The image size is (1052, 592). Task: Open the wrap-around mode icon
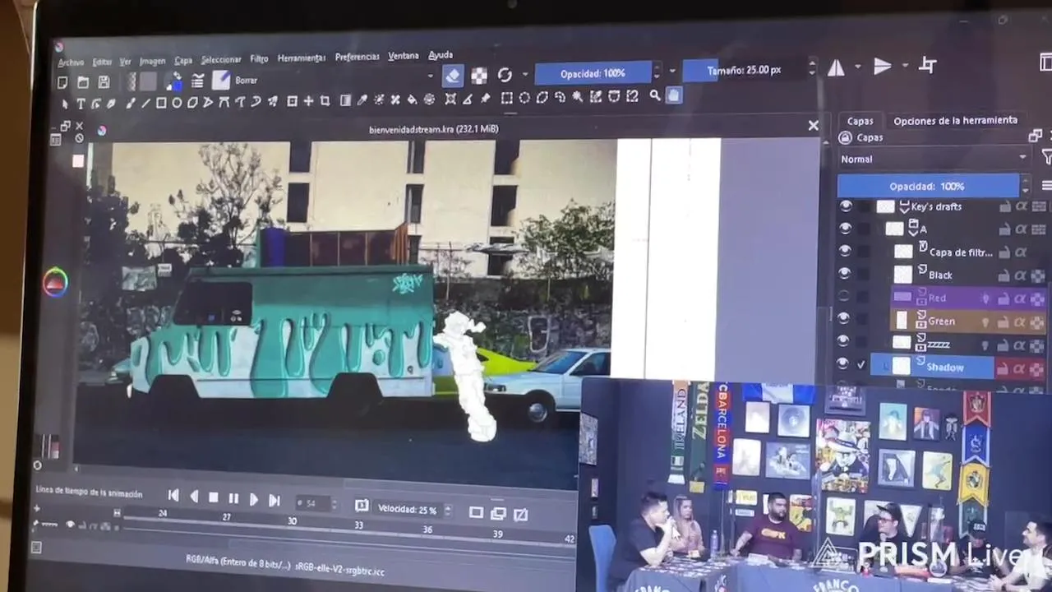point(928,65)
